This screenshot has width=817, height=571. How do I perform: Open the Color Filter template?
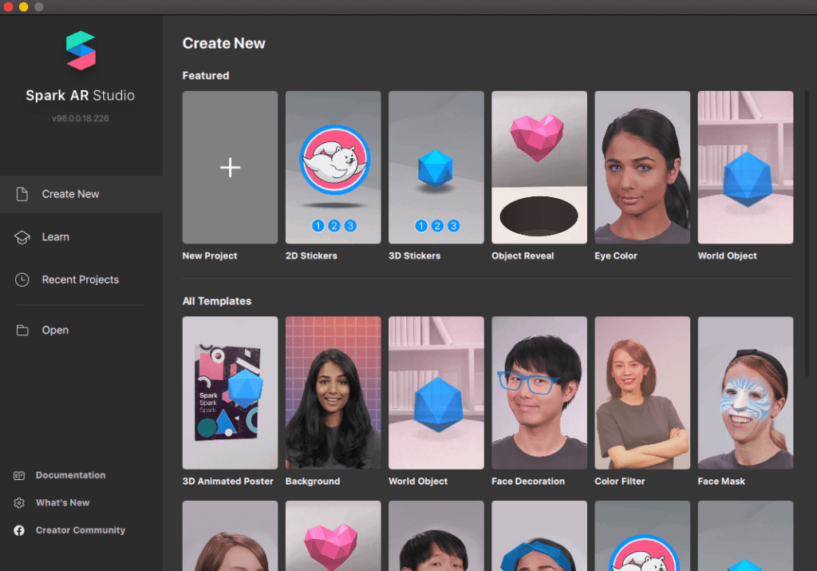(x=642, y=393)
